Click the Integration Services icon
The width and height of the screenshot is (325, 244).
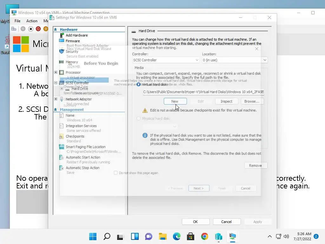62,126
